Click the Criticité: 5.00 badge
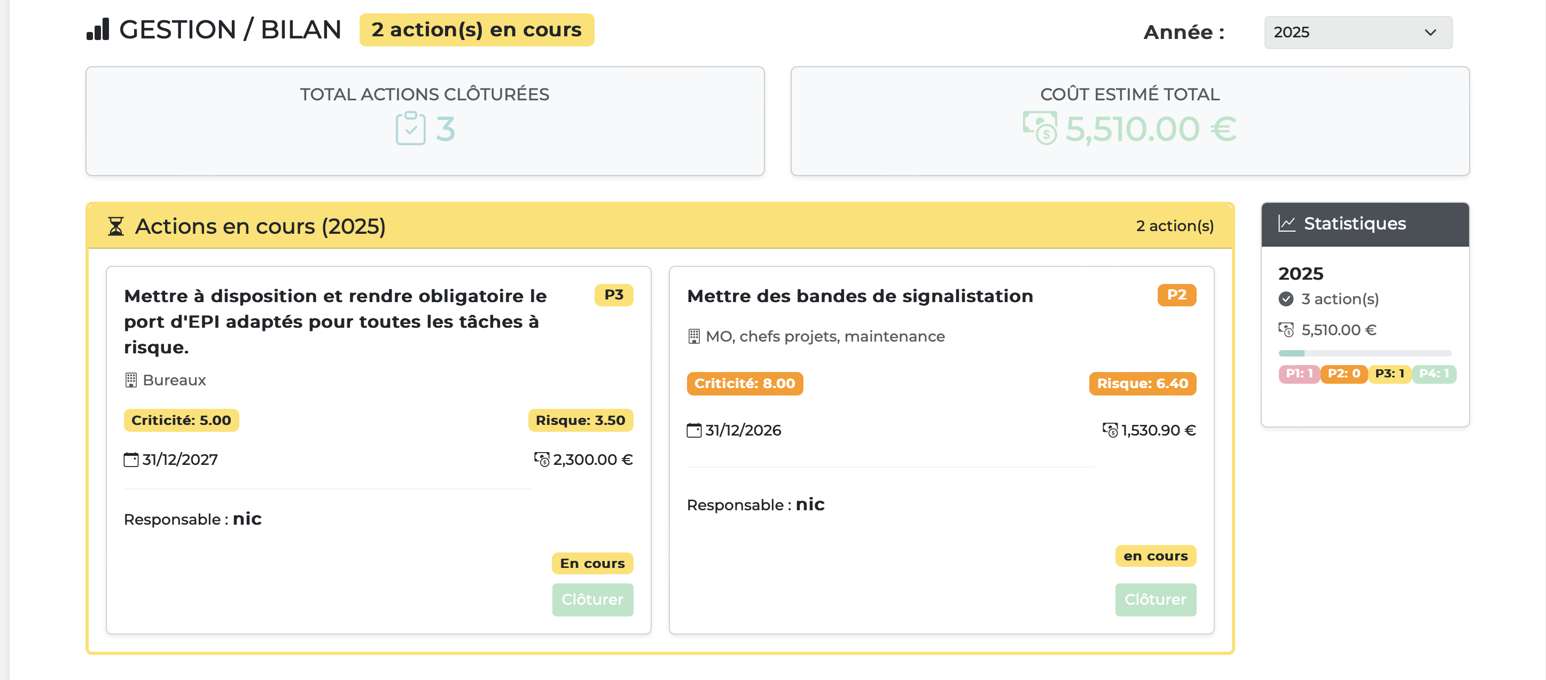Image resolution: width=1546 pixels, height=680 pixels. pos(181,420)
